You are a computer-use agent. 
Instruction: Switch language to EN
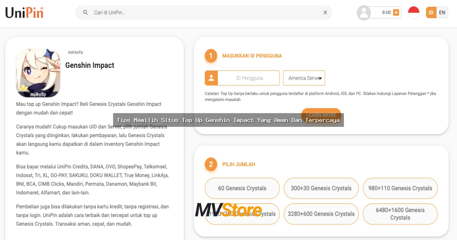point(442,12)
